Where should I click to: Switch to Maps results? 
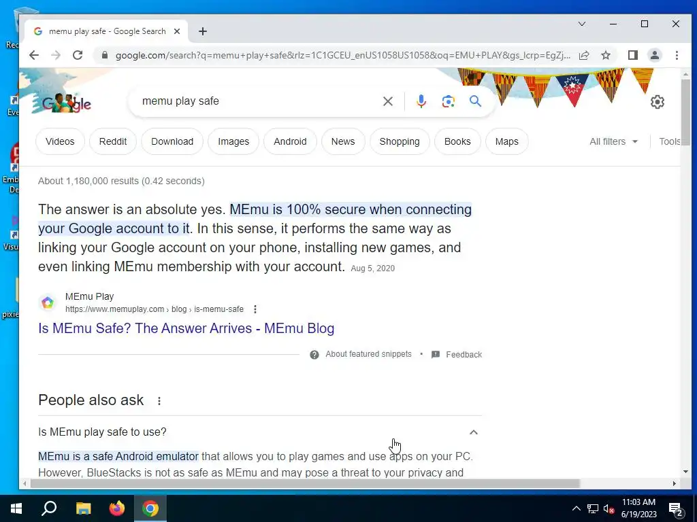click(506, 141)
